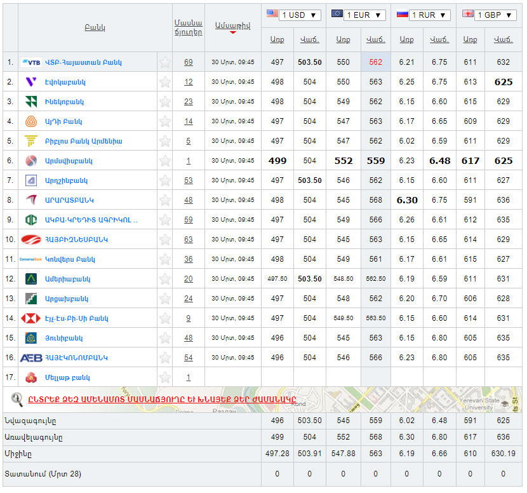Sort by the Բանկ column header

[95, 27]
